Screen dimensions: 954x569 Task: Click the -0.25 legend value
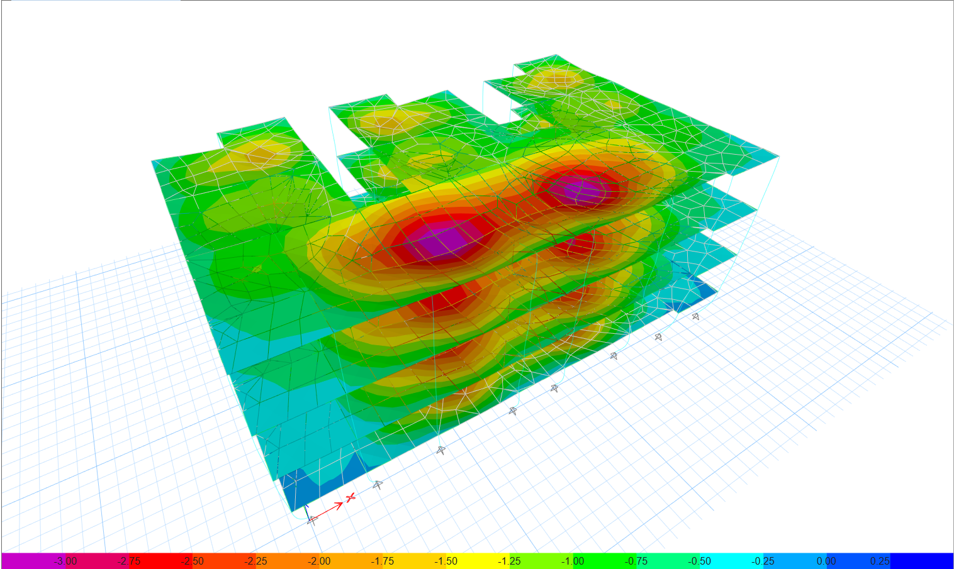pos(763,561)
